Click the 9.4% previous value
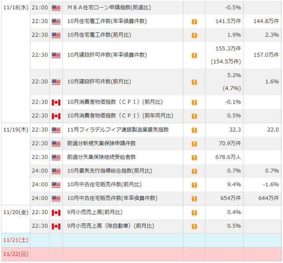The image size is (283, 263). [x=234, y=184]
